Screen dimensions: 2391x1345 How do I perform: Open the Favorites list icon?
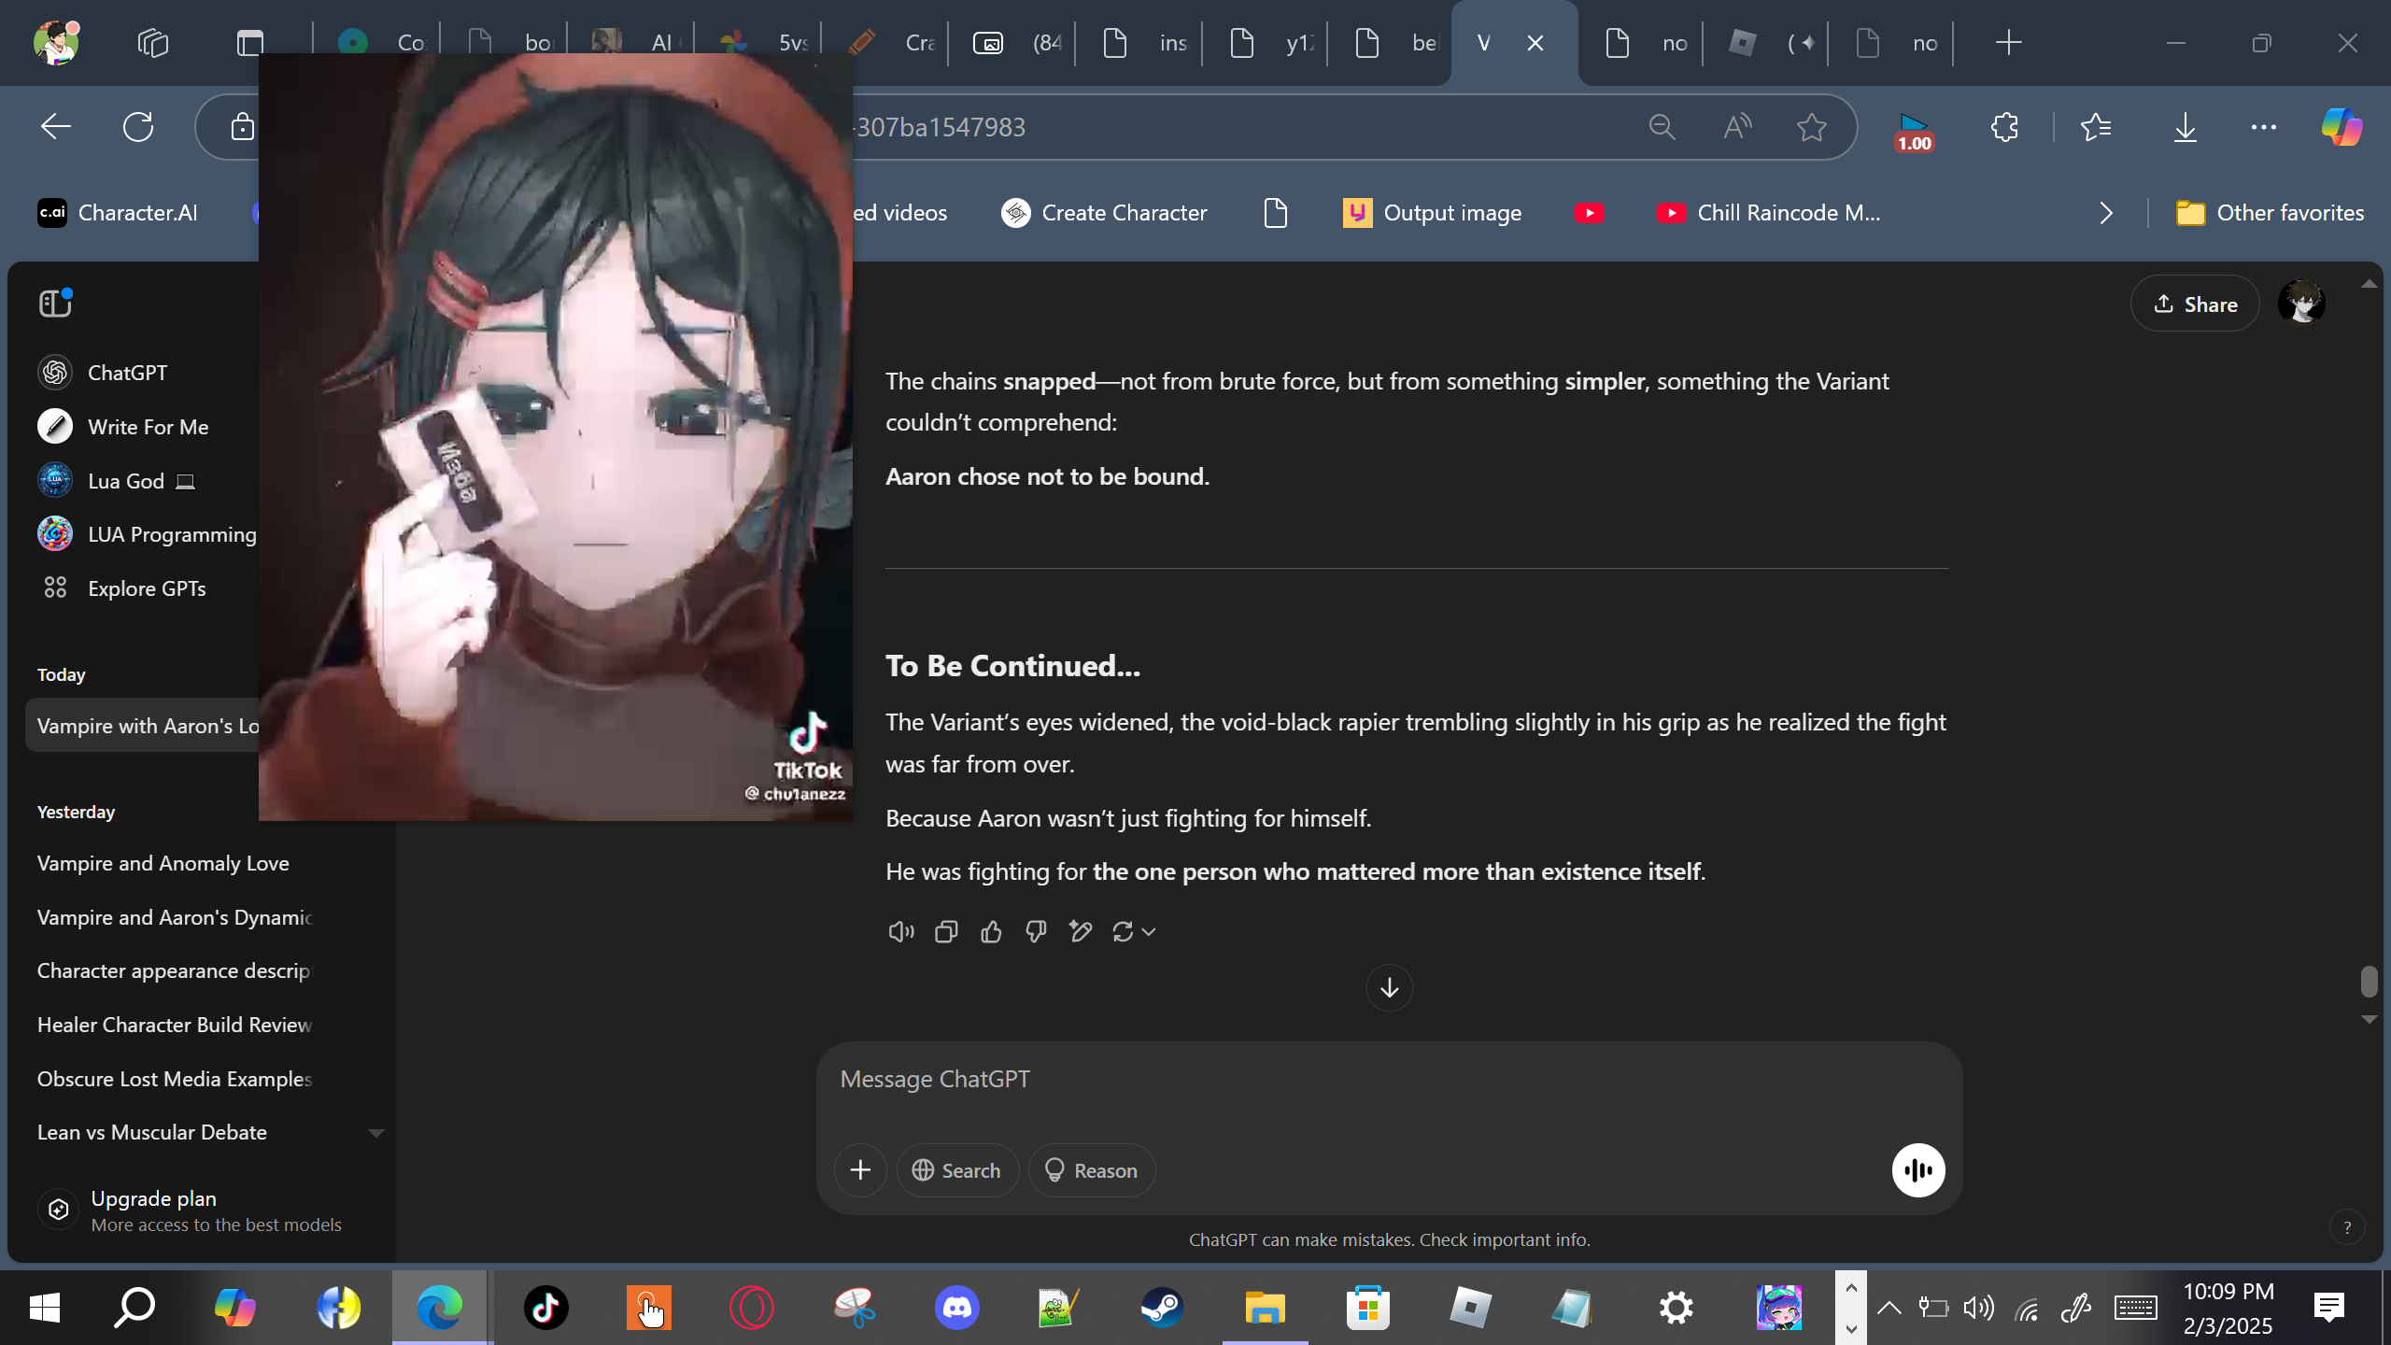pos(2096,127)
